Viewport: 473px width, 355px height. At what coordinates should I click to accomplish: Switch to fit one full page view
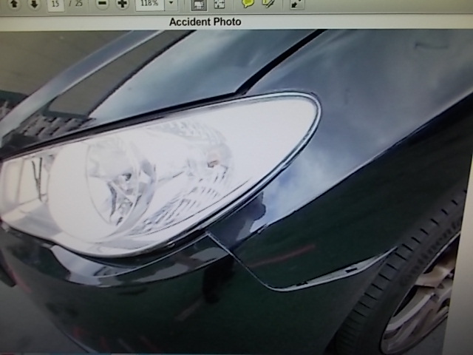point(220,4)
